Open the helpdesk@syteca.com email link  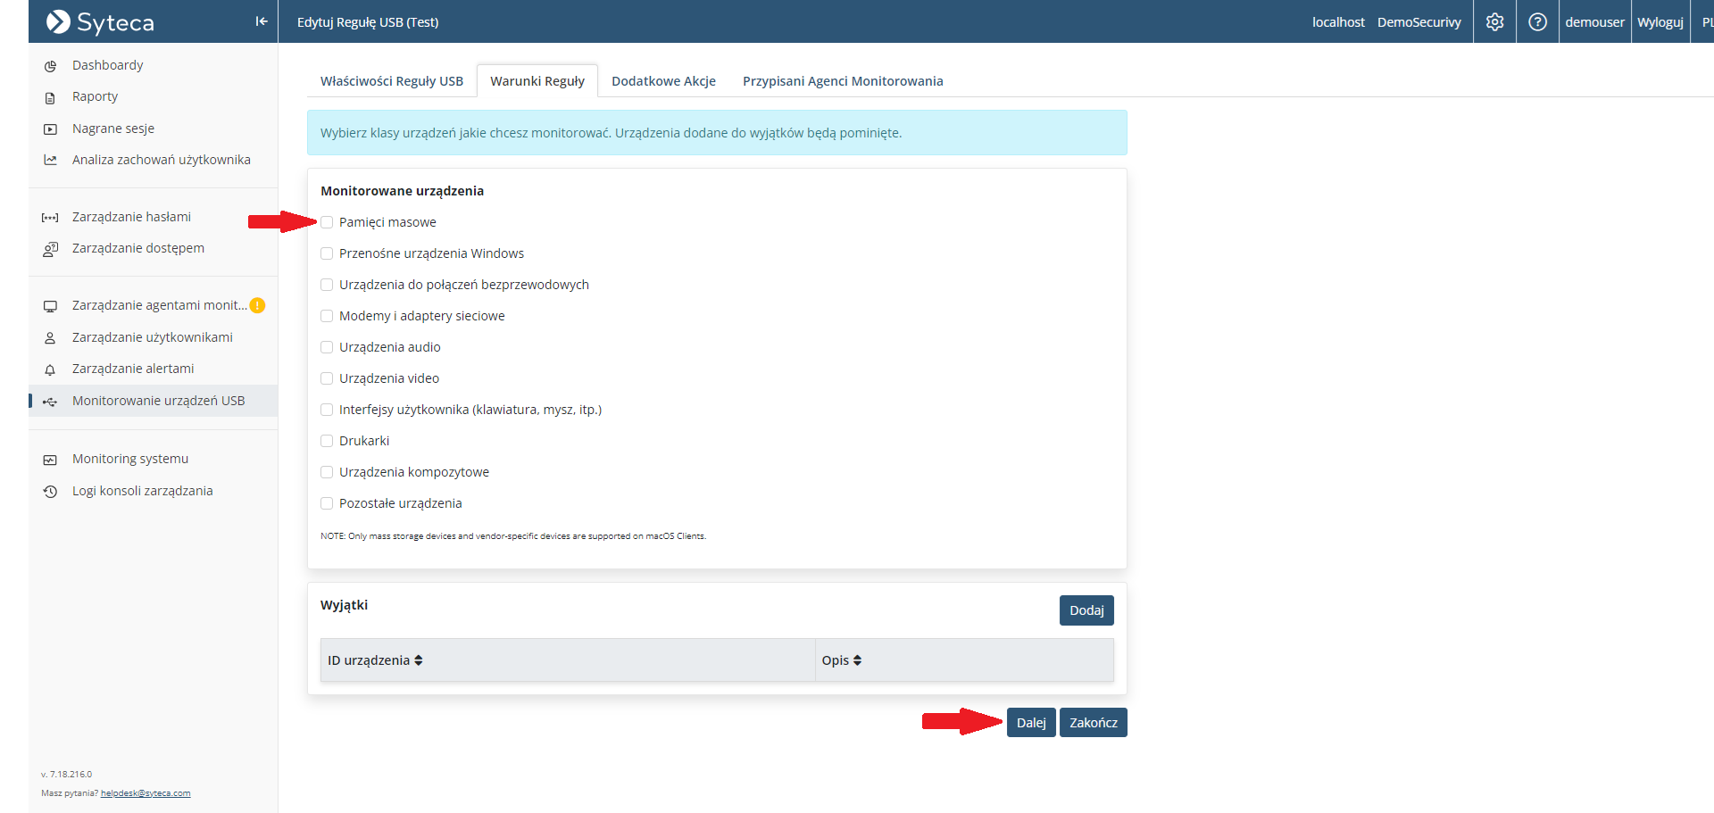(146, 793)
